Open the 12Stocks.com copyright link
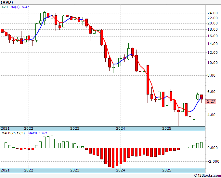The height and width of the screenshot is (178, 221). [x=207, y=176]
